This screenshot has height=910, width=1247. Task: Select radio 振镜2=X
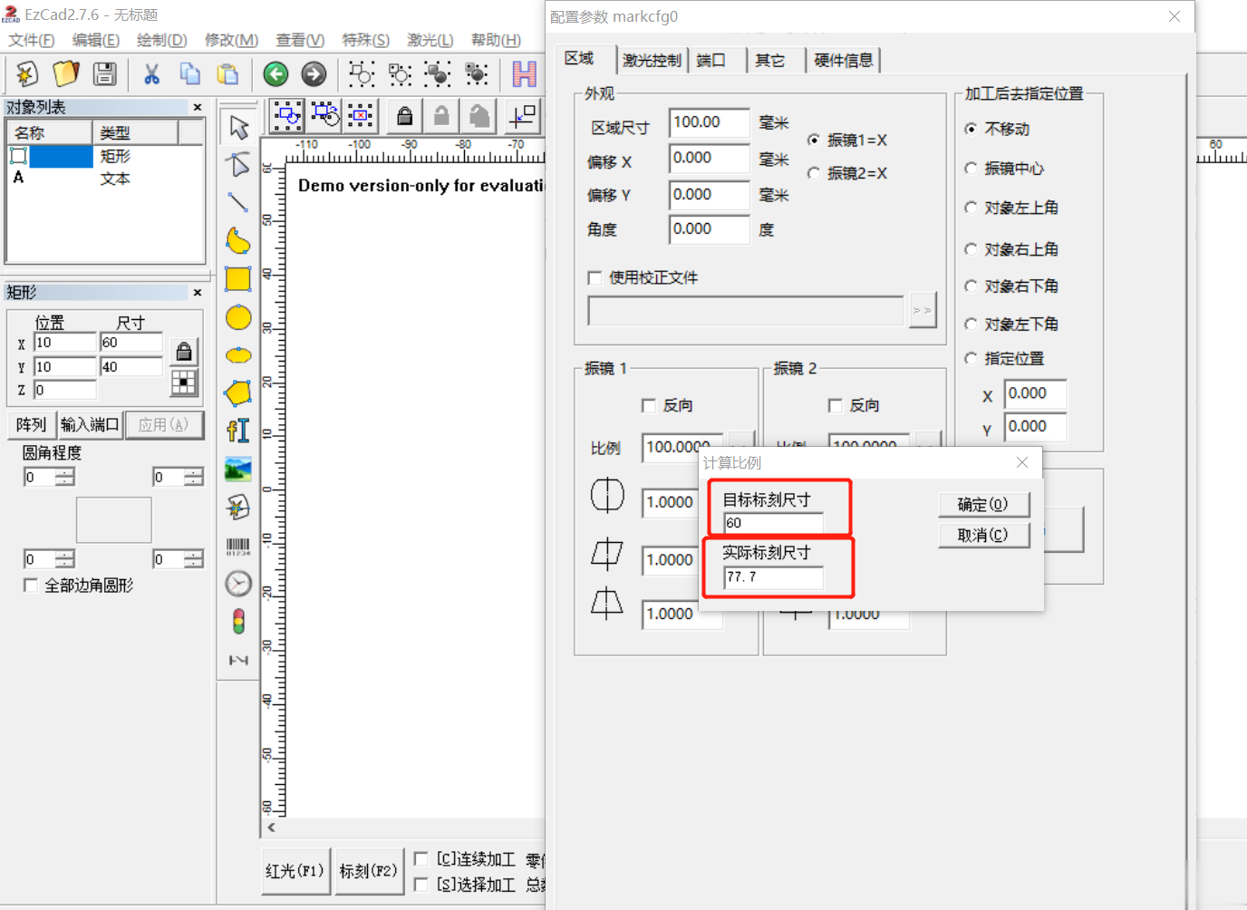(814, 173)
